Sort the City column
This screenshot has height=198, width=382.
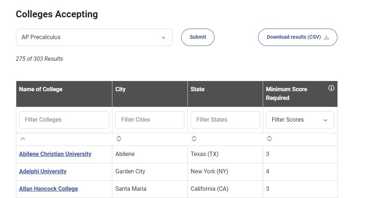click(119, 139)
